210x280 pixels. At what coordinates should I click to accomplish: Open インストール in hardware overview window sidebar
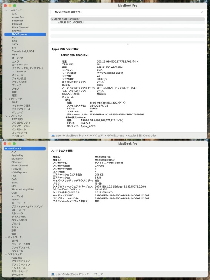click(x=19, y=268)
